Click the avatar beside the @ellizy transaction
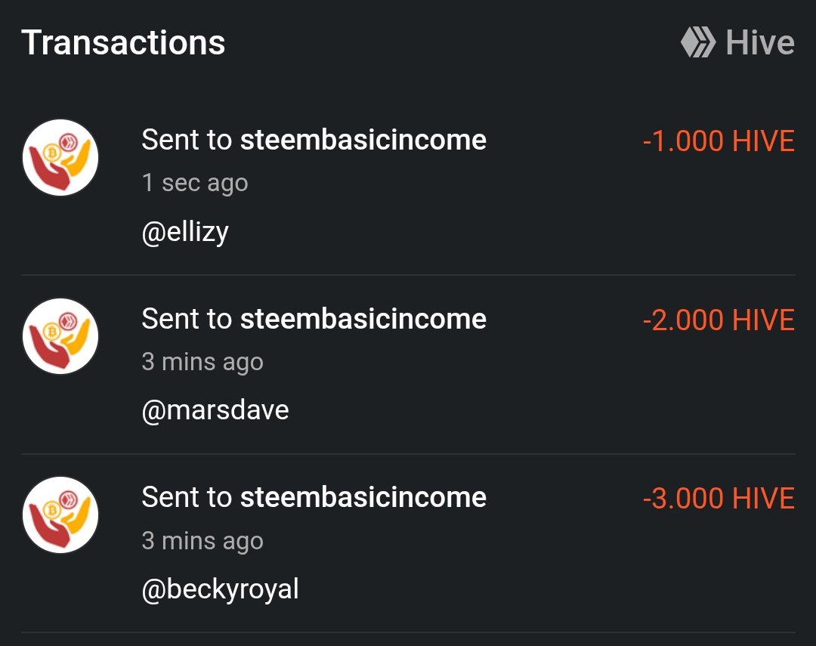This screenshot has width=816, height=646. pos(60,158)
